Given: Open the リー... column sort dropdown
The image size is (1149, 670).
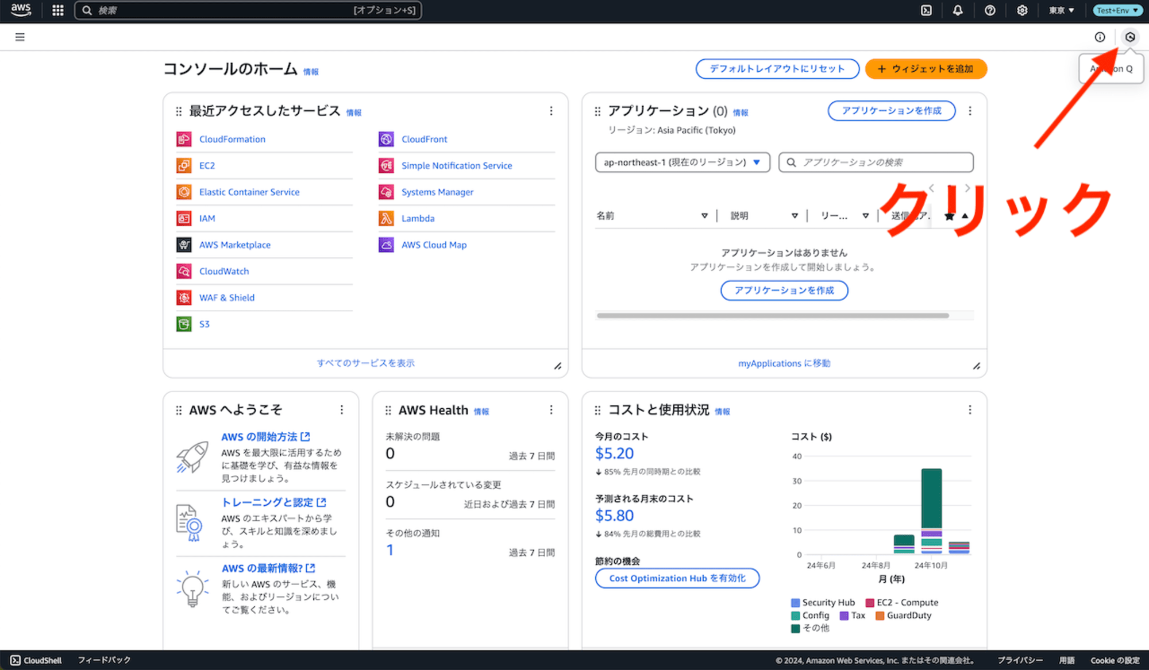Looking at the screenshot, I should click(865, 216).
